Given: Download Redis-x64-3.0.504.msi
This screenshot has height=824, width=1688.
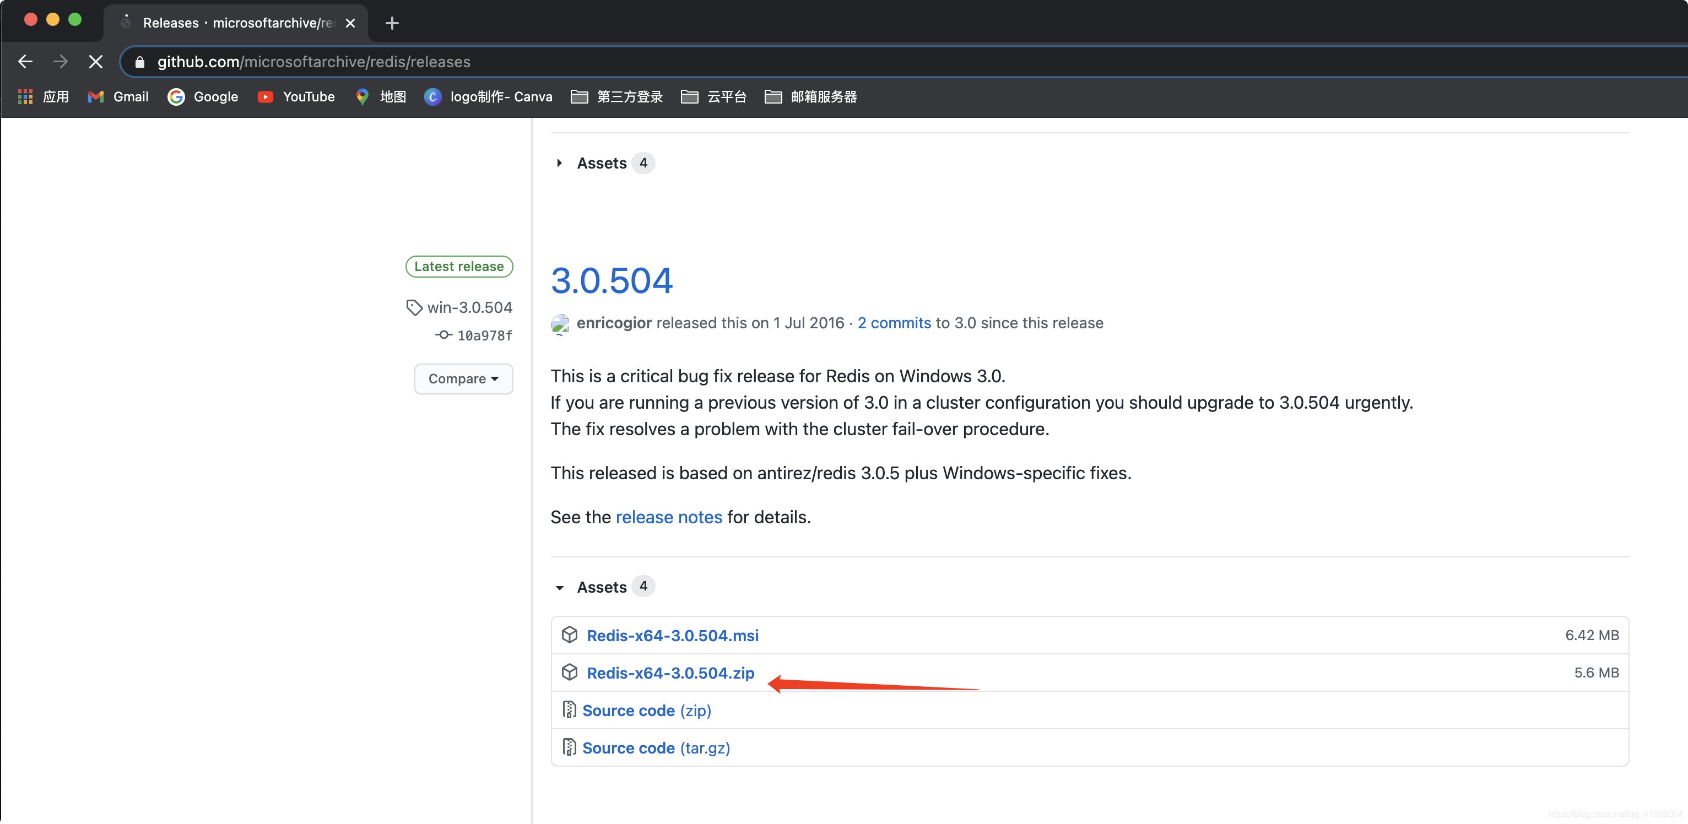Looking at the screenshot, I should tap(672, 636).
